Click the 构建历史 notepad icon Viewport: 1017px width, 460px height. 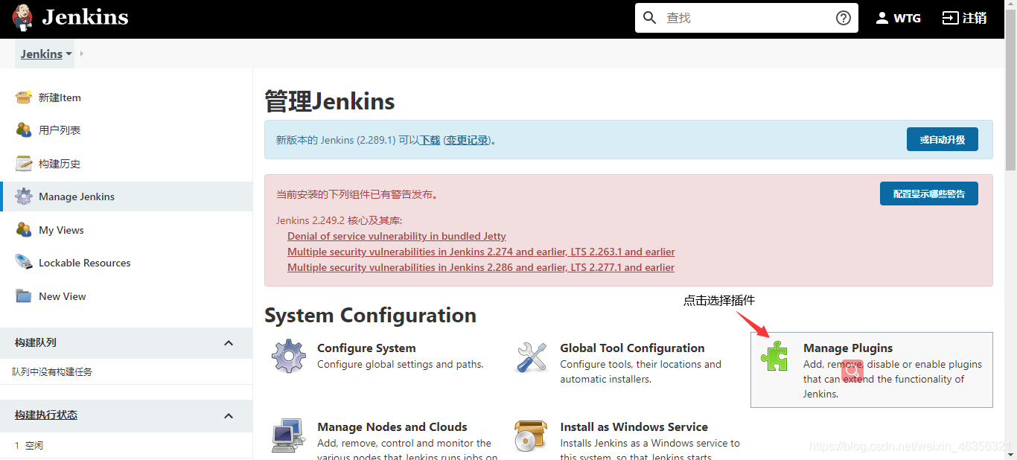pyautogui.click(x=24, y=163)
